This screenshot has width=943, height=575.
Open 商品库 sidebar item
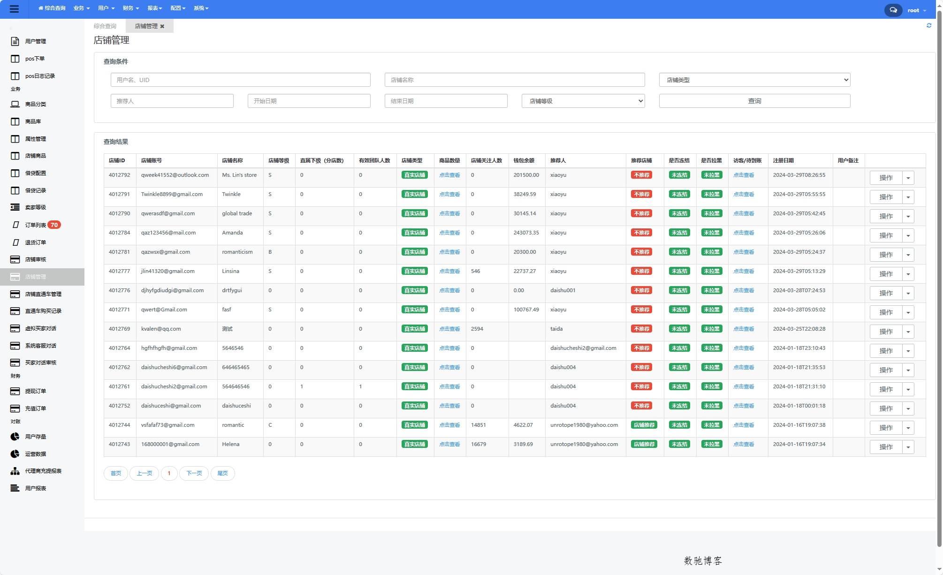[x=33, y=121]
